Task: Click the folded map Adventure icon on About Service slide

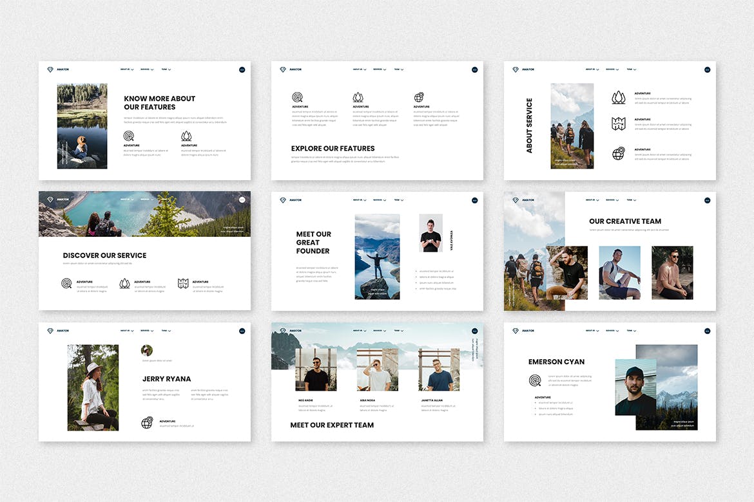Action: pos(619,123)
